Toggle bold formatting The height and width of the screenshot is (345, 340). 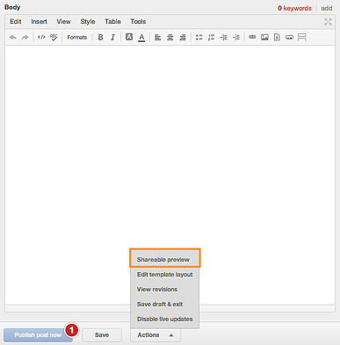coord(100,37)
